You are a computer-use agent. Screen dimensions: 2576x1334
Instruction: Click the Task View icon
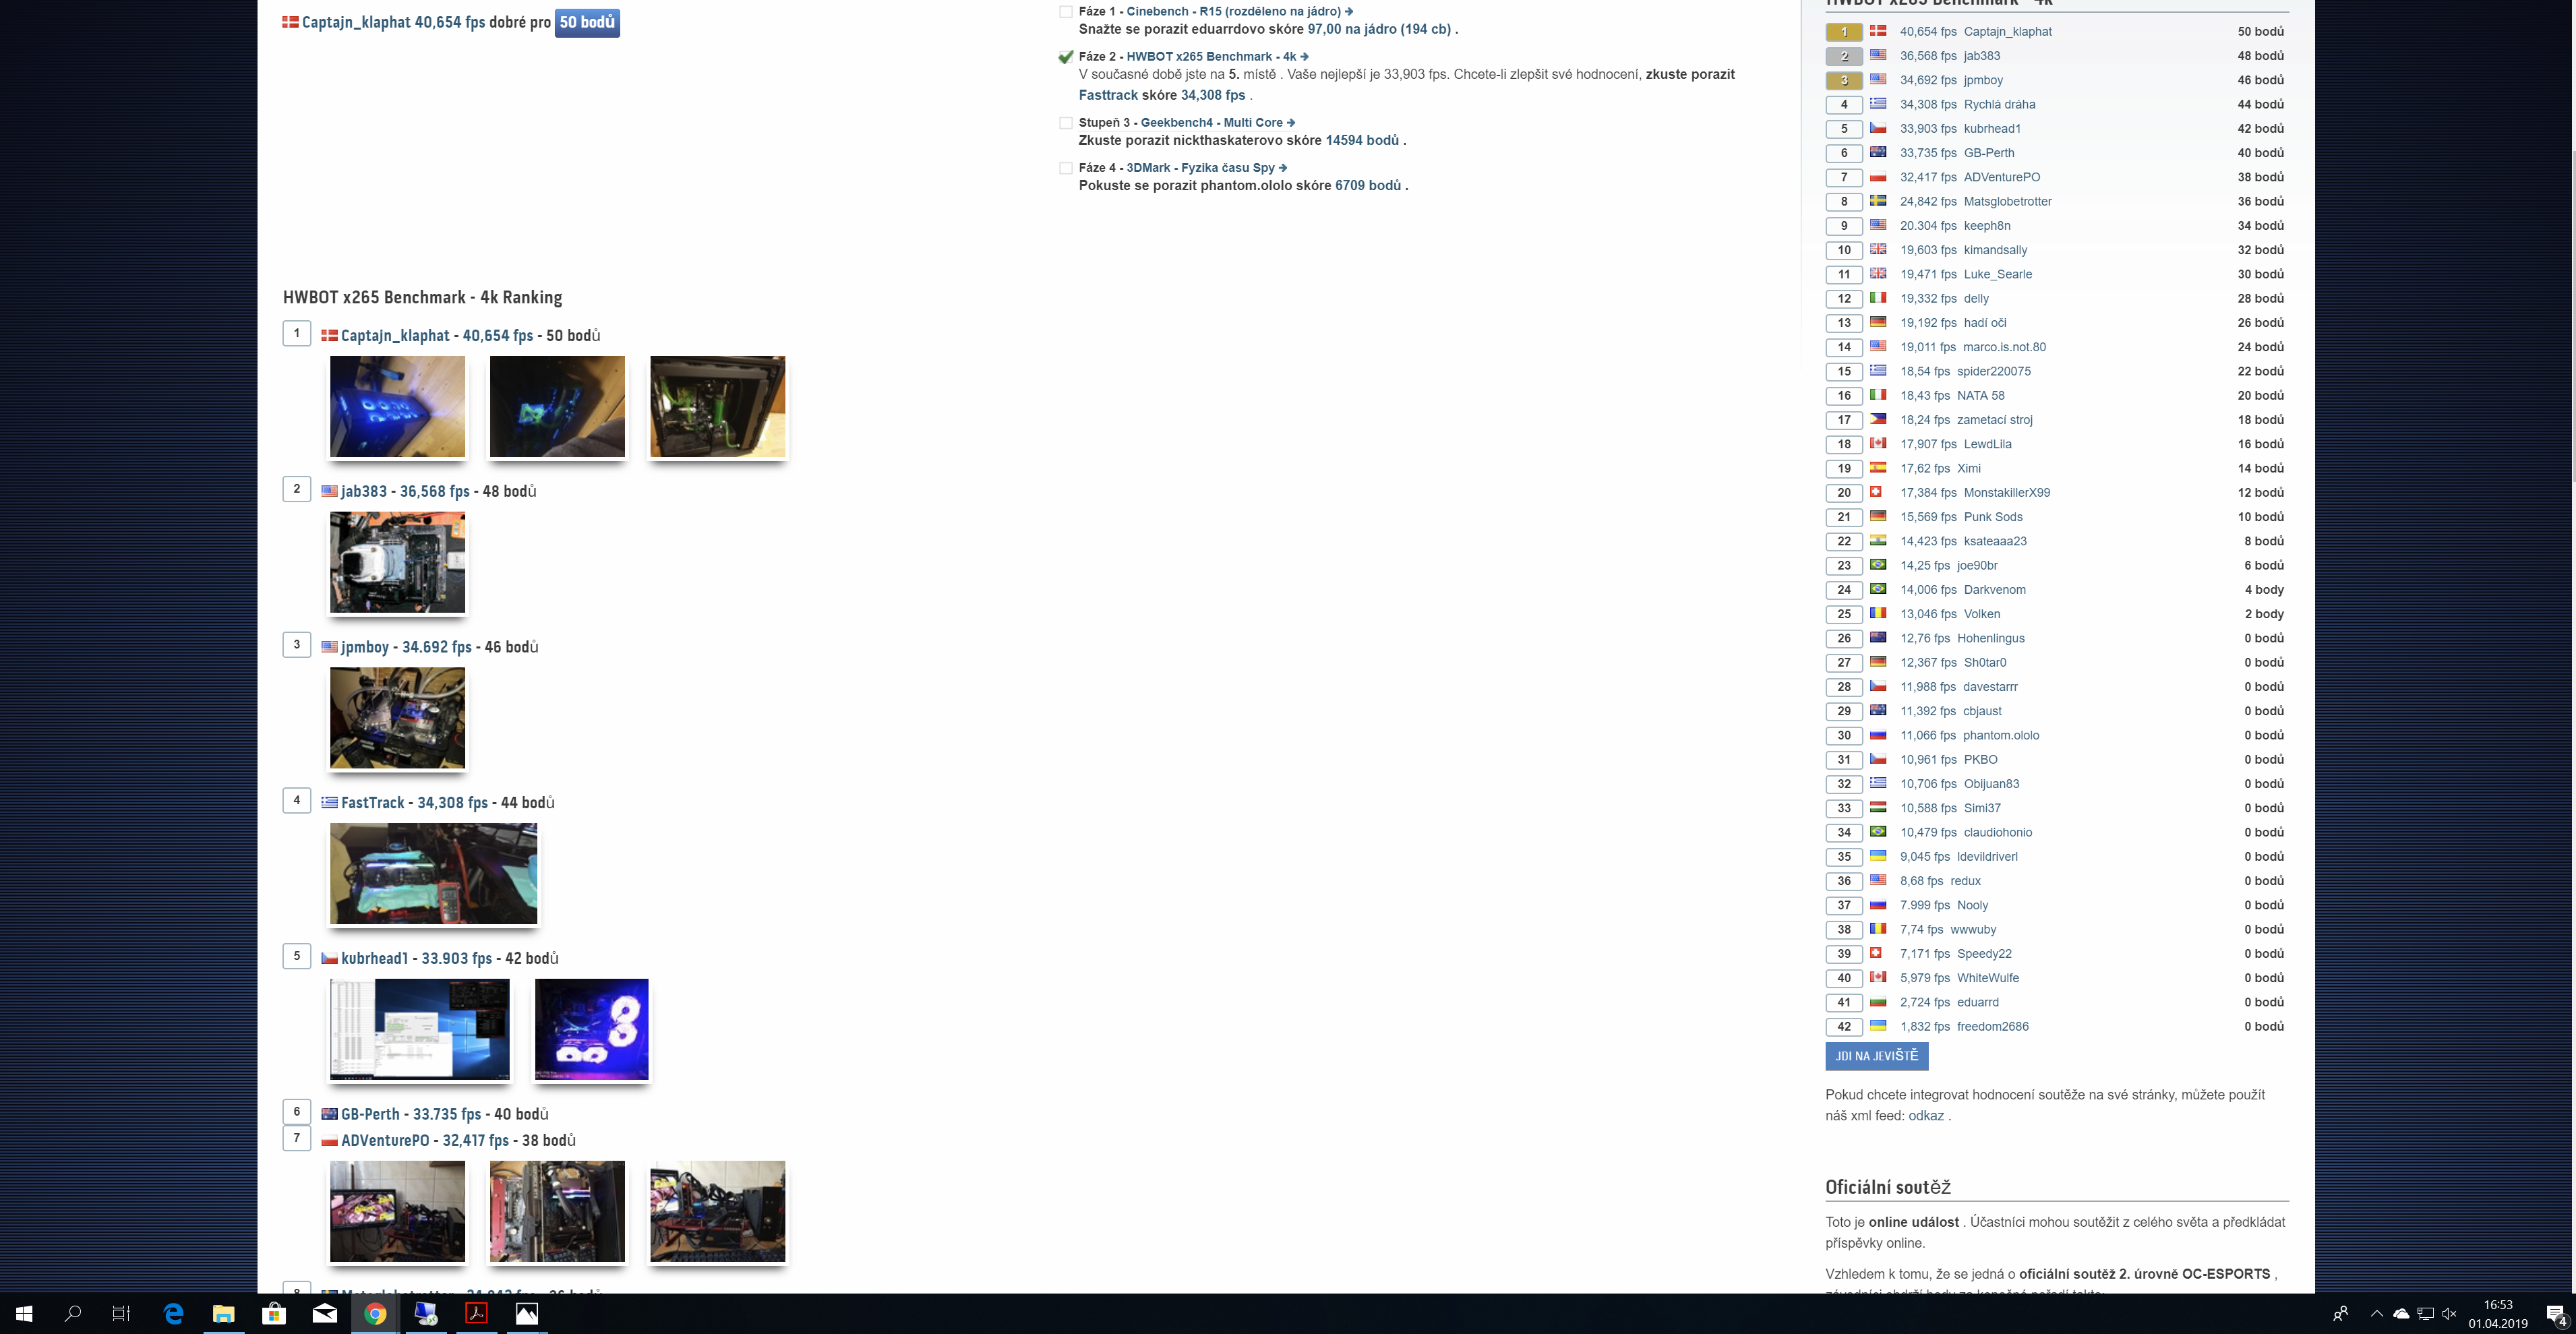click(121, 1313)
